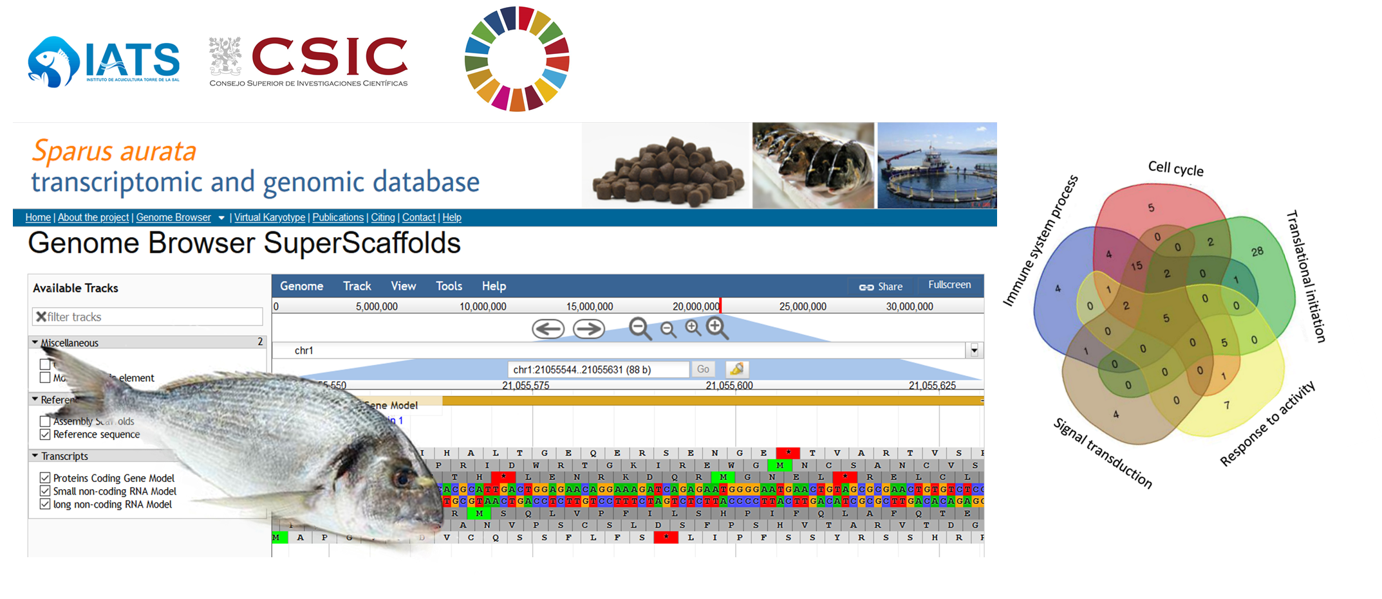The width and height of the screenshot is (1382, 599).
Task: Click the small zoom out magnifier
Action: click(x=669, y=330)
